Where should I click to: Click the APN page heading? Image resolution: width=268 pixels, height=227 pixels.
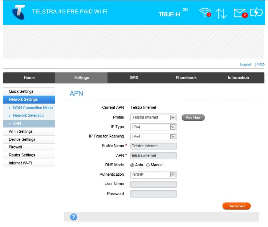coord(76,93)
